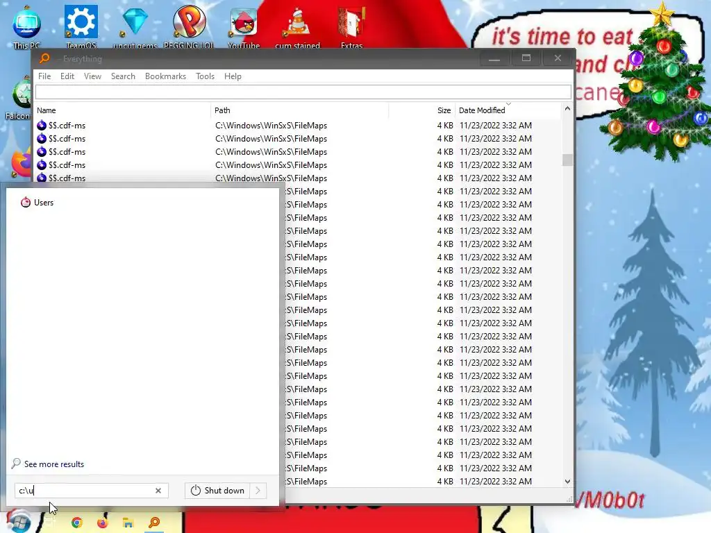Click the first row's C:\Windows\WinSxS\FileMaps path
Screen dimensions: 711x533
click(271, 126)
